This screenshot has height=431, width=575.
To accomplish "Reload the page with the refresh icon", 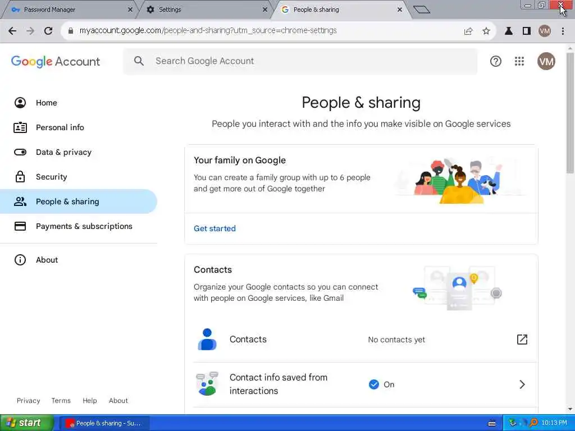I will [48, 31].
